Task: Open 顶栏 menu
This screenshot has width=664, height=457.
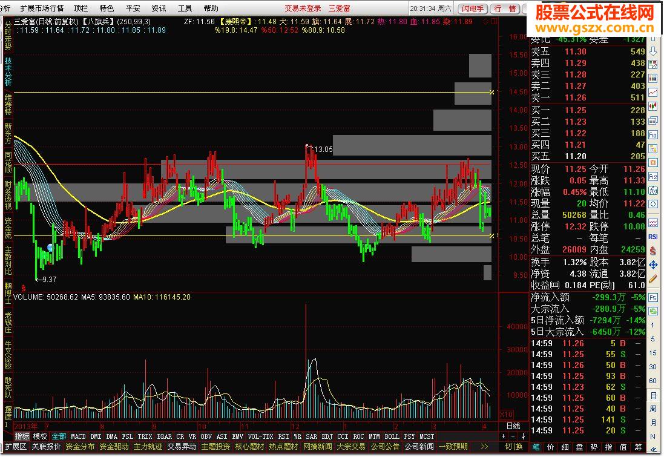Action: [x=81, y=8]
